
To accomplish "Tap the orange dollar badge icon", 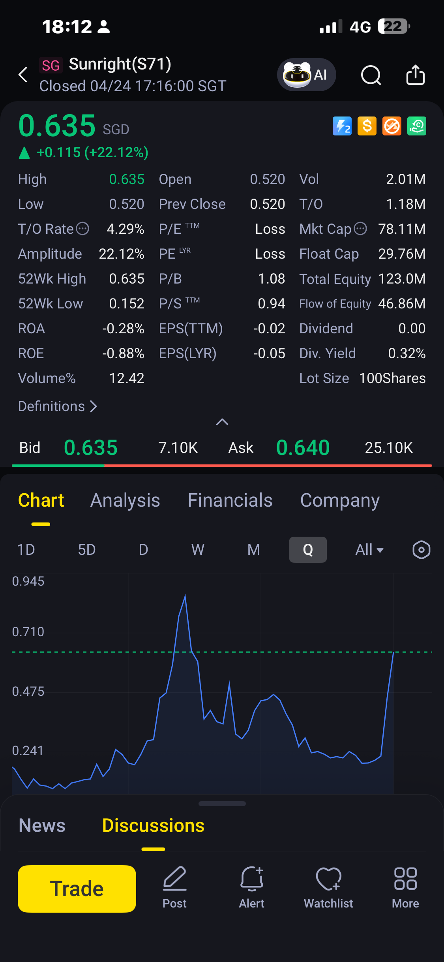I will pos(367,126).
